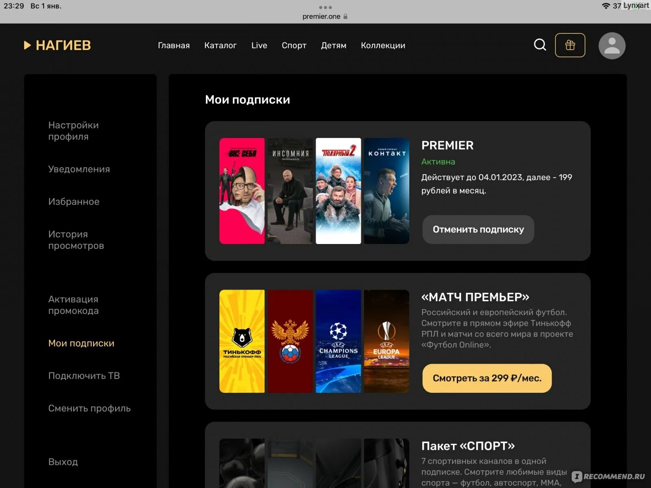Viewport: 651px width, 488px height.
Task: Select the Тинькофф РПЛ bear poster
Action: [242, 341]
